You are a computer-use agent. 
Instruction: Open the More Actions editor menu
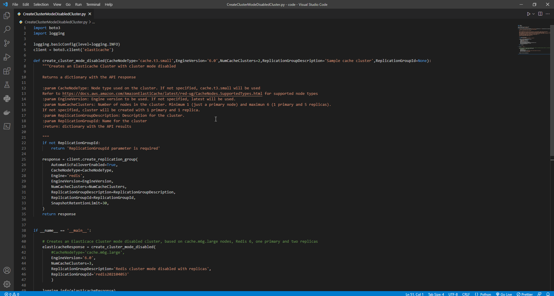[548, 14]
